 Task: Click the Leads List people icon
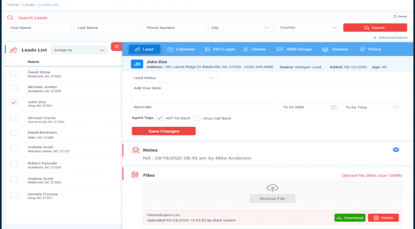coord(13,50)
